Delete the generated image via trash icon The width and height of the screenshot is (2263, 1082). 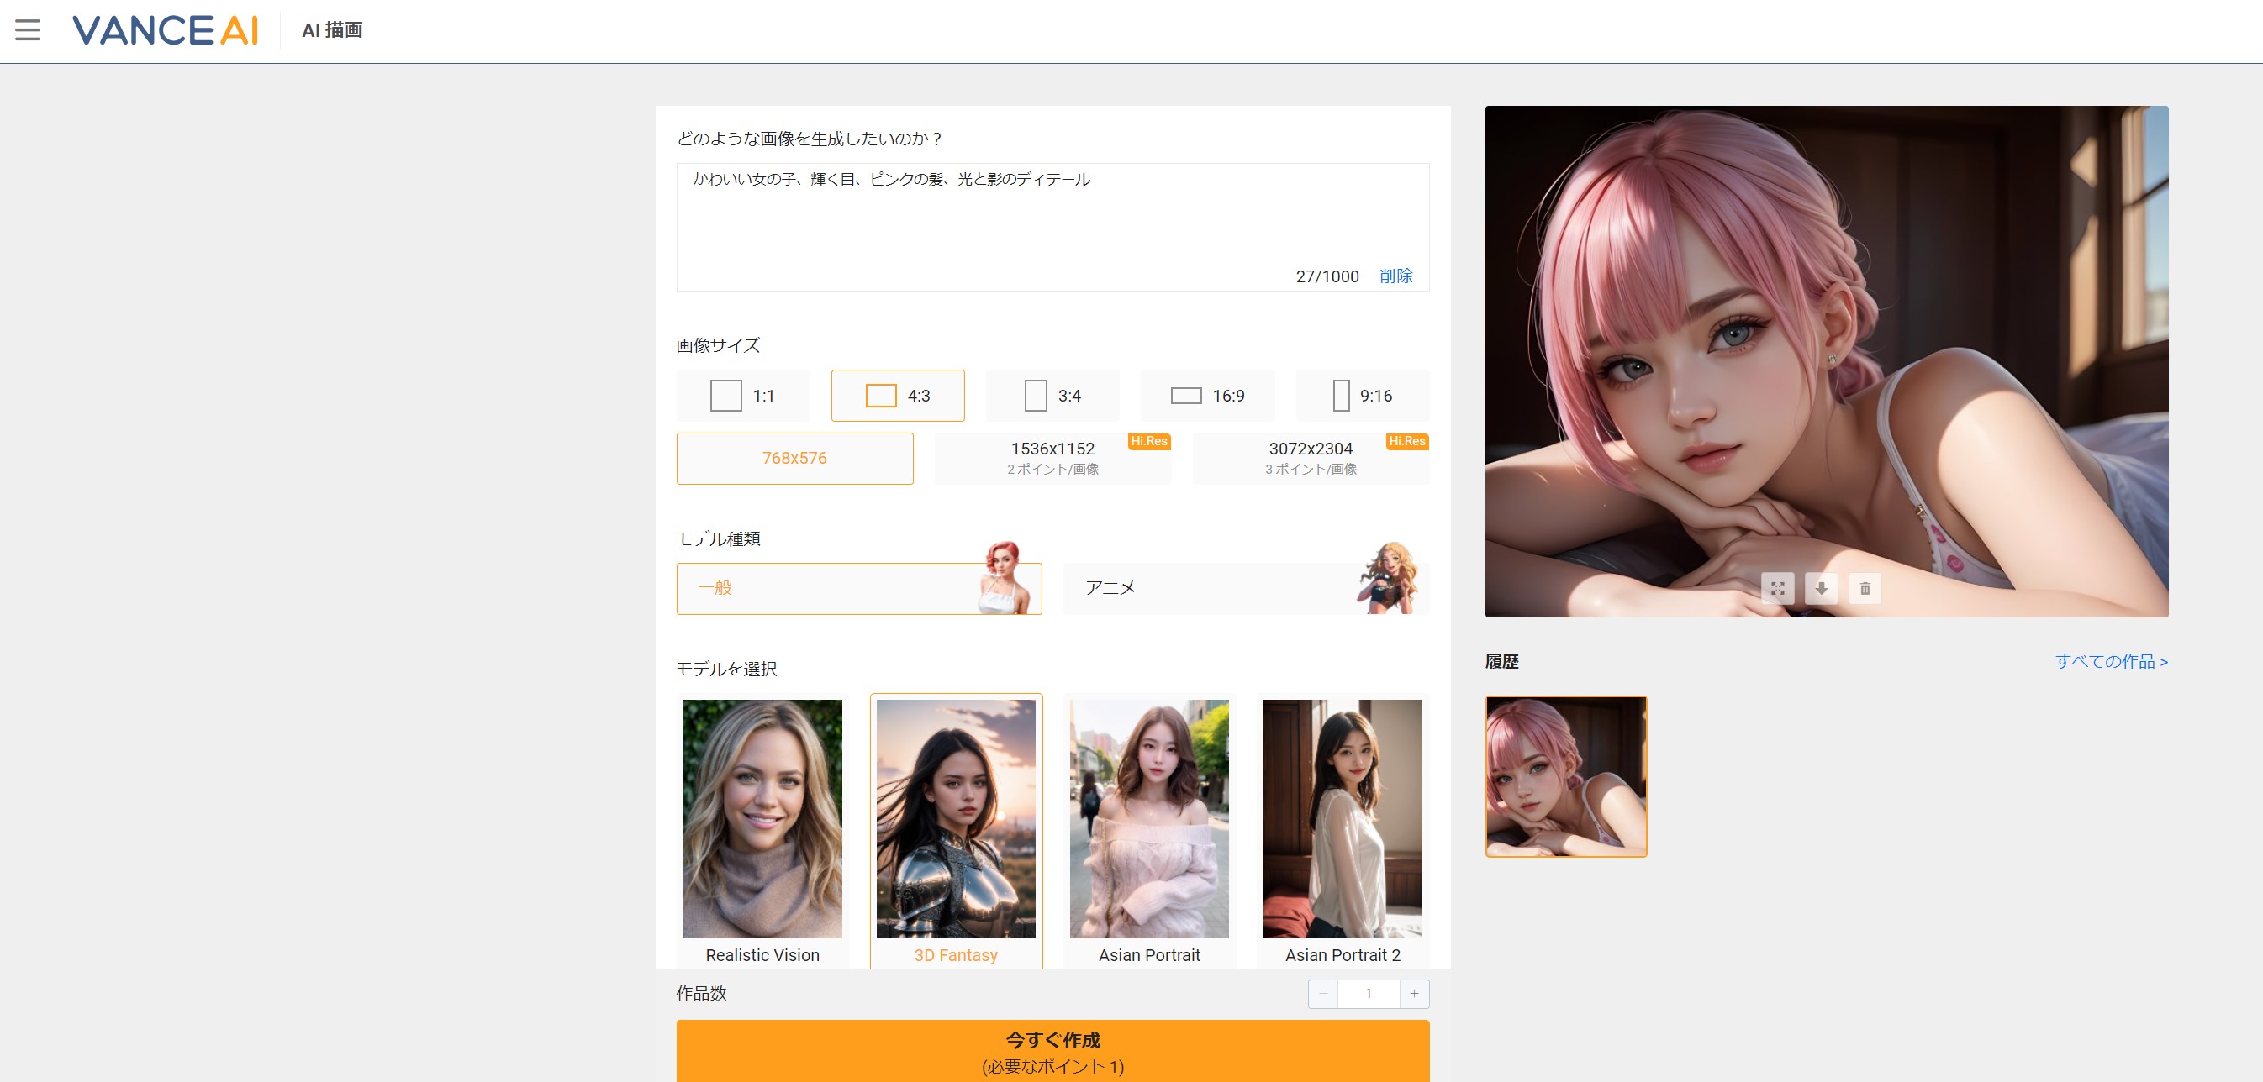[1866, 588]
